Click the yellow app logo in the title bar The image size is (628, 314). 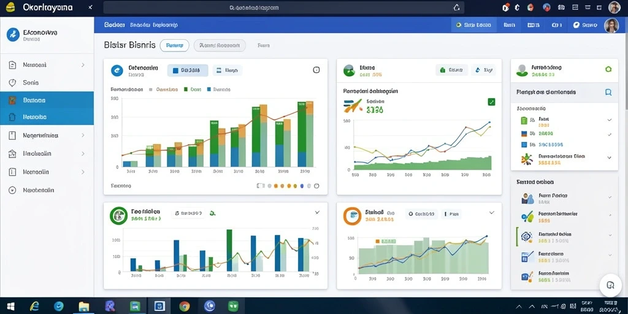pyautogui.click(x=10, y=7)
